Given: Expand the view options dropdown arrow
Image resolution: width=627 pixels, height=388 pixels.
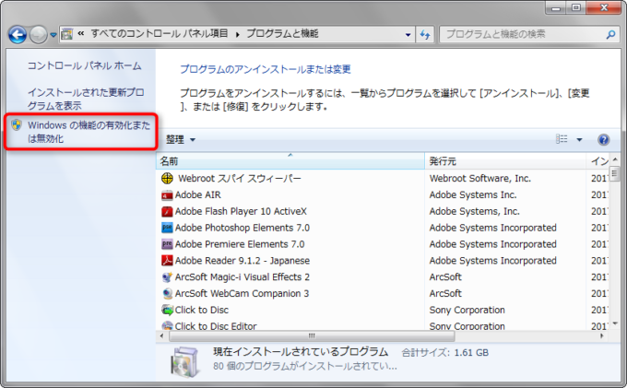Looking at the screenshot, I should tap(580, 140).
